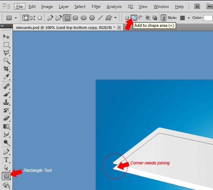This screenshot has width=213, height=190.
Task: Enable Create new shape layer option
Action: [127, 18]
